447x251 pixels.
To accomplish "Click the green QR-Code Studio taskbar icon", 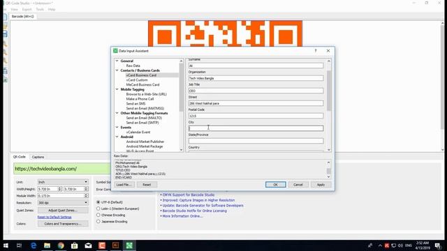I will [129, 245].
